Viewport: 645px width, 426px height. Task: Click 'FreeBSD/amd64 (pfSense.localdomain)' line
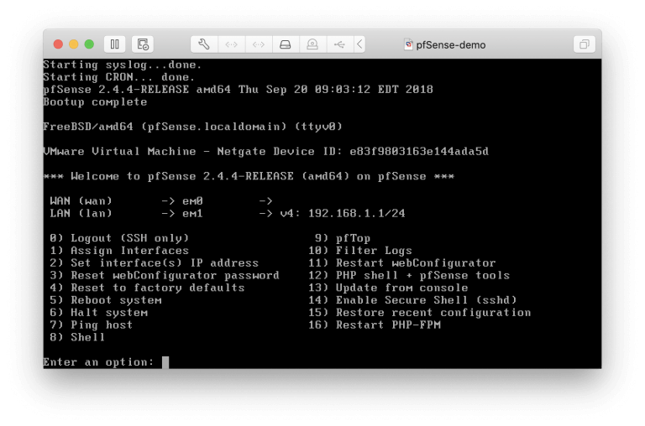192,127
